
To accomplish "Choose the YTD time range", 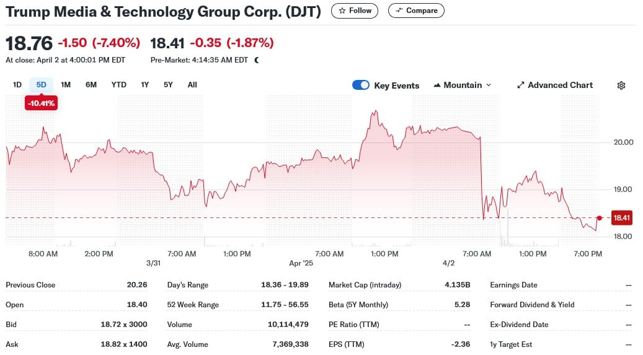I will pyautogui.click(x=119, y=85).
